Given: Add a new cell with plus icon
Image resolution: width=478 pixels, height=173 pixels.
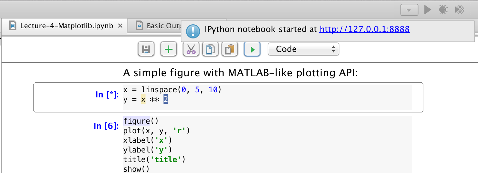Looking at the screenshot, I should click(x=169, y=49).
